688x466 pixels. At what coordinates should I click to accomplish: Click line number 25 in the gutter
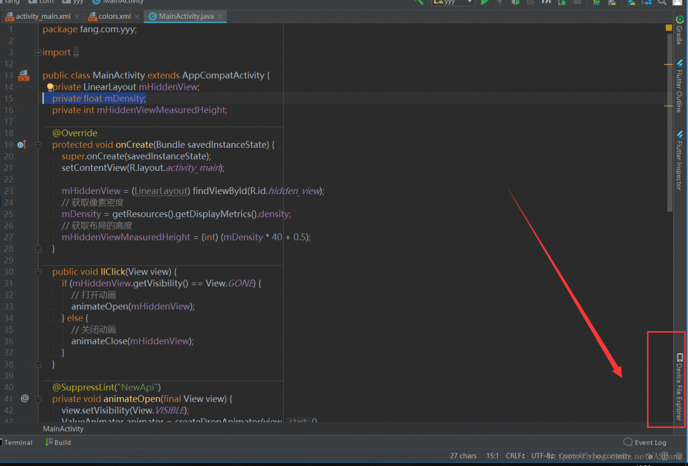click(9, 214)
